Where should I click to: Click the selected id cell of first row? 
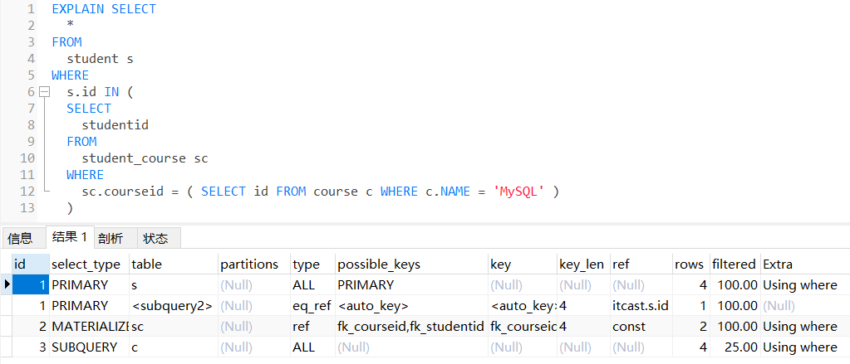[31, 285]
